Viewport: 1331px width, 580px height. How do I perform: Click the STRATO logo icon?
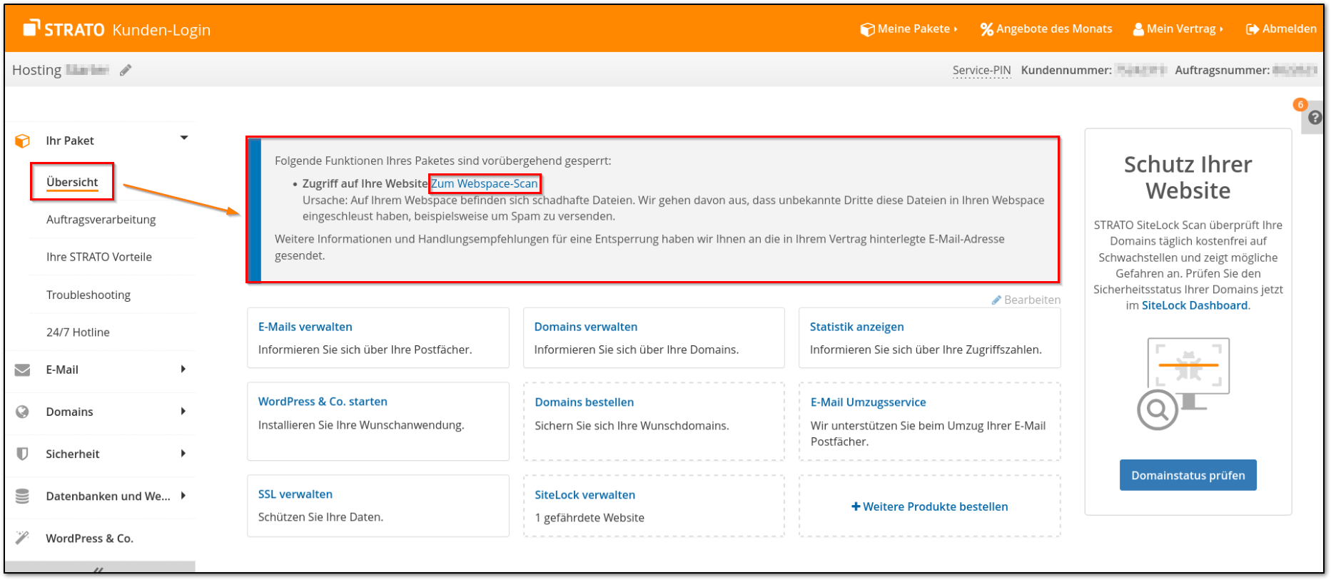pyautogui.click(x=31, y=28)
